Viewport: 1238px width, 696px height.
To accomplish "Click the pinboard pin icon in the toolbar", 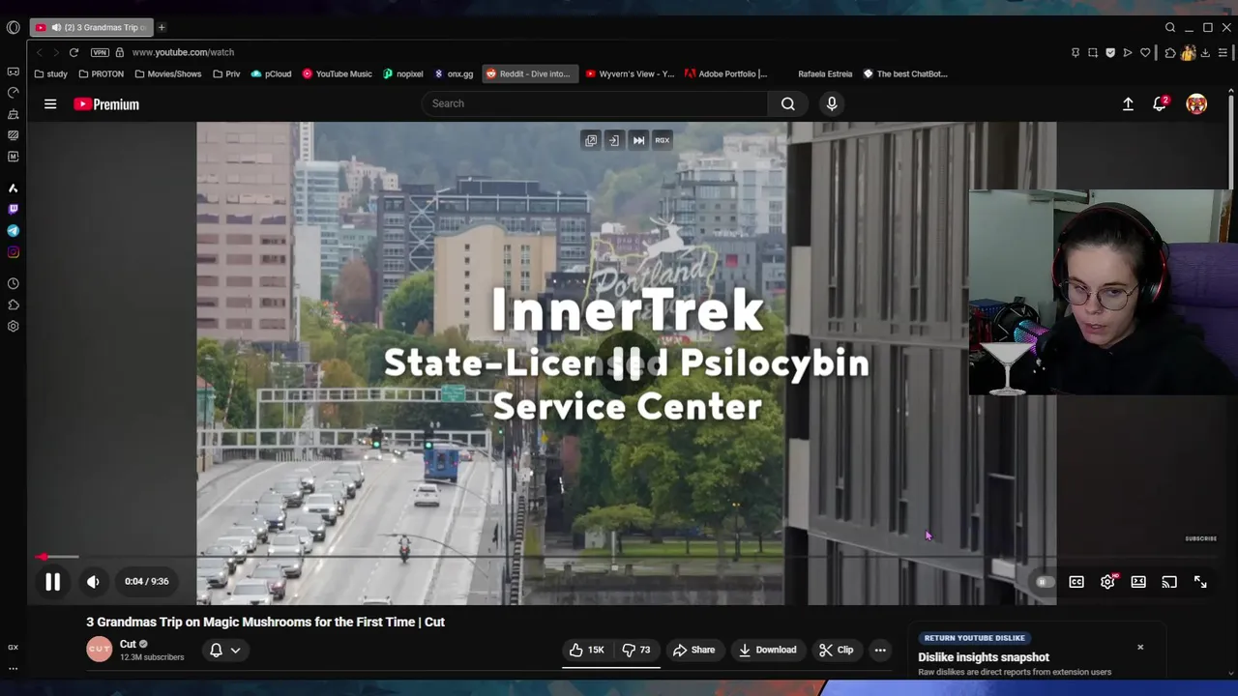I will point(1076,52).
